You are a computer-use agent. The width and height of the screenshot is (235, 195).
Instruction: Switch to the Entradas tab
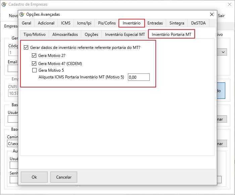[155, 23]
